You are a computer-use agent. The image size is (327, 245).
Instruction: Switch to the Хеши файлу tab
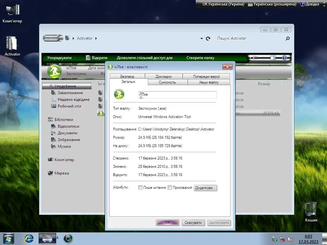[209, 82]
